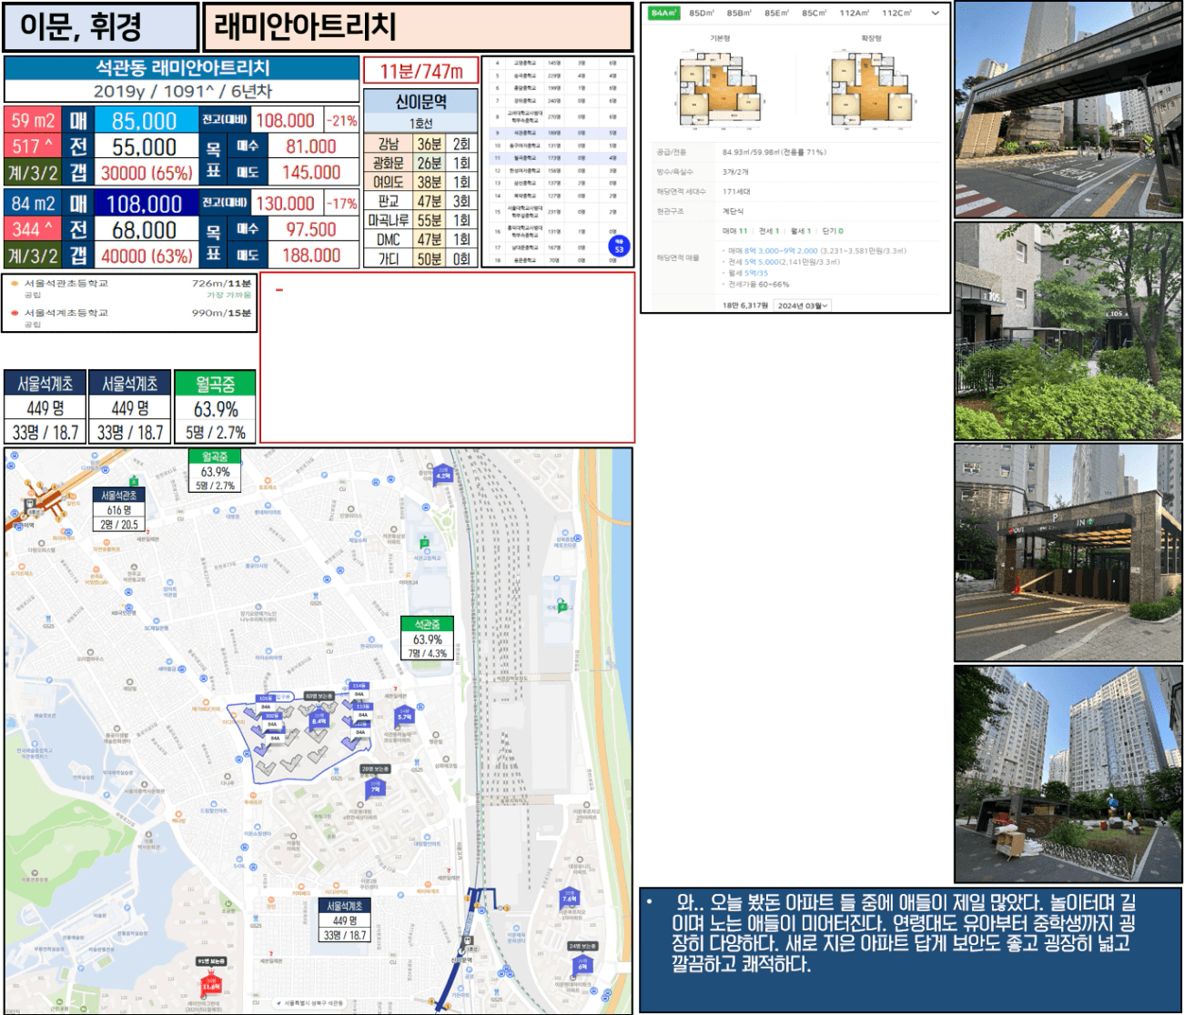The image size is (1184, 1015).
Task: Click the 신이문역 subway station icon on the map
Action: click(469, 940)
